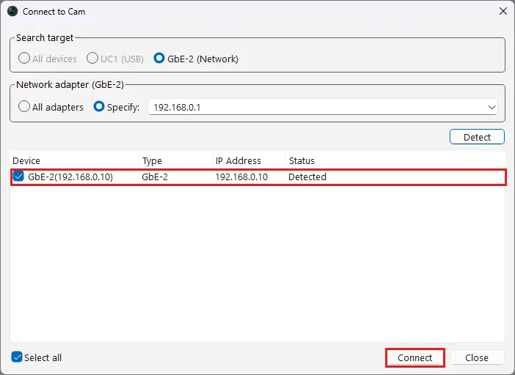
Task: Sort by the Device column header
Action: click(75, 160)
